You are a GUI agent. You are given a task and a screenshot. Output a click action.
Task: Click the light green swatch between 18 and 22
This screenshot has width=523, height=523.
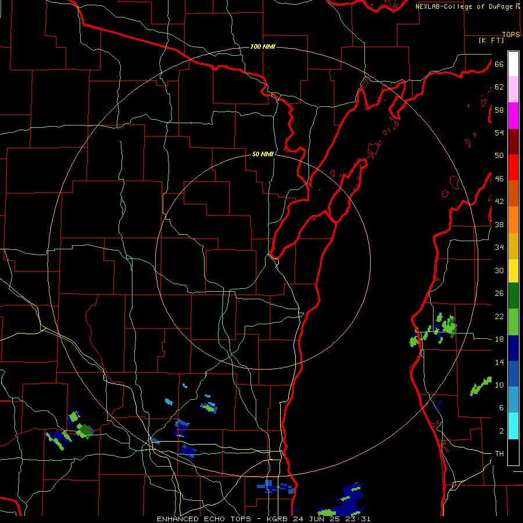(x=513, y=322)
